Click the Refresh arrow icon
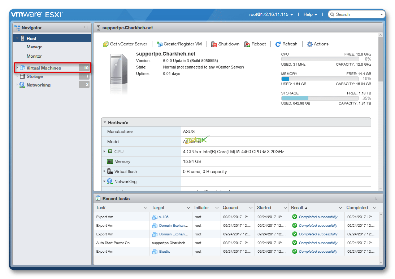395x279 pixels. pyautogui.click(x=278, y=44)
